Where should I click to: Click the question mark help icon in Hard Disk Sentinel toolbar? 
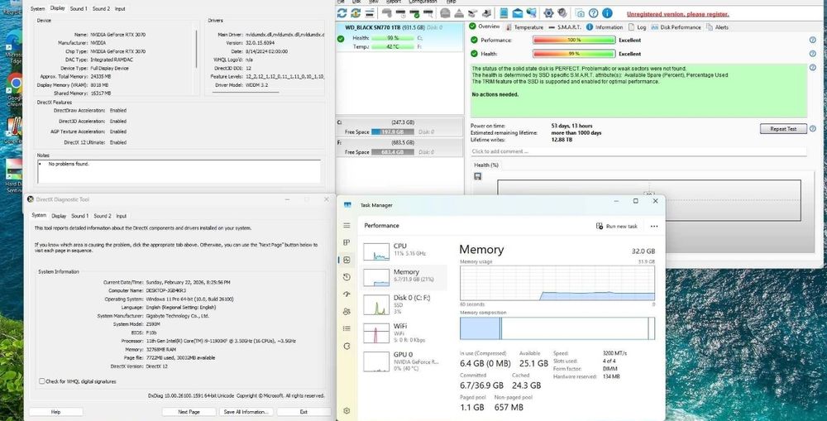(593, 13)
